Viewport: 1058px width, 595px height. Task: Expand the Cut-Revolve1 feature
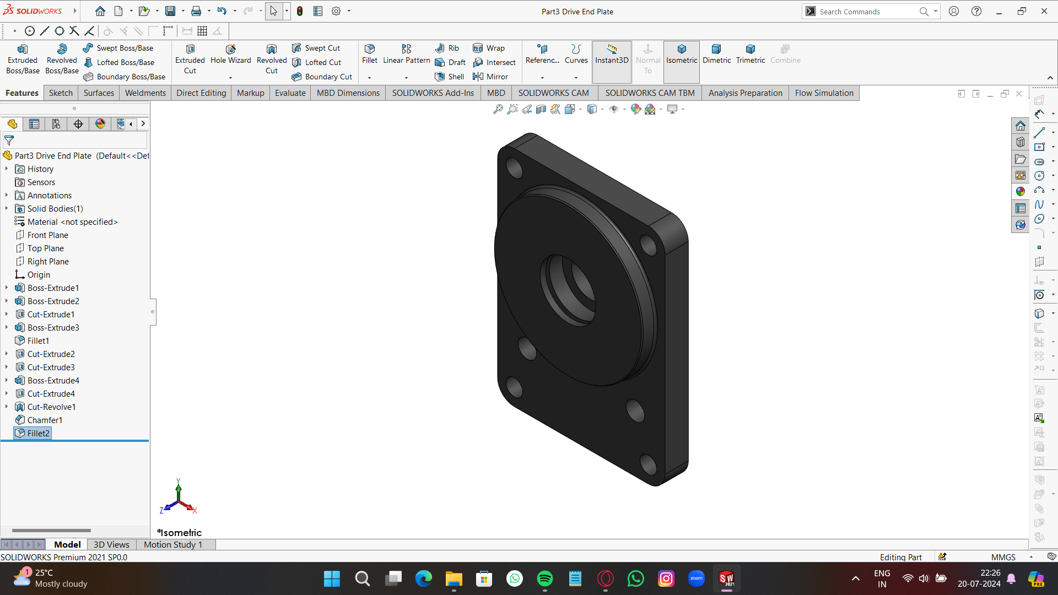7,407
